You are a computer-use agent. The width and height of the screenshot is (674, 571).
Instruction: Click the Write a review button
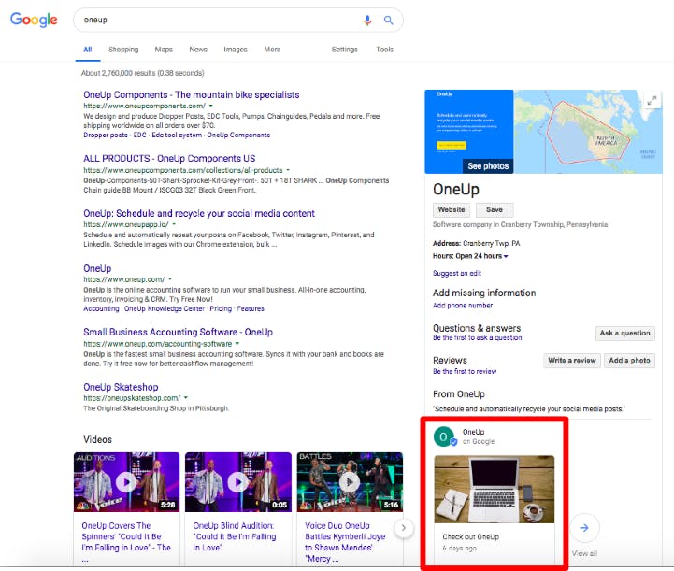572,361
